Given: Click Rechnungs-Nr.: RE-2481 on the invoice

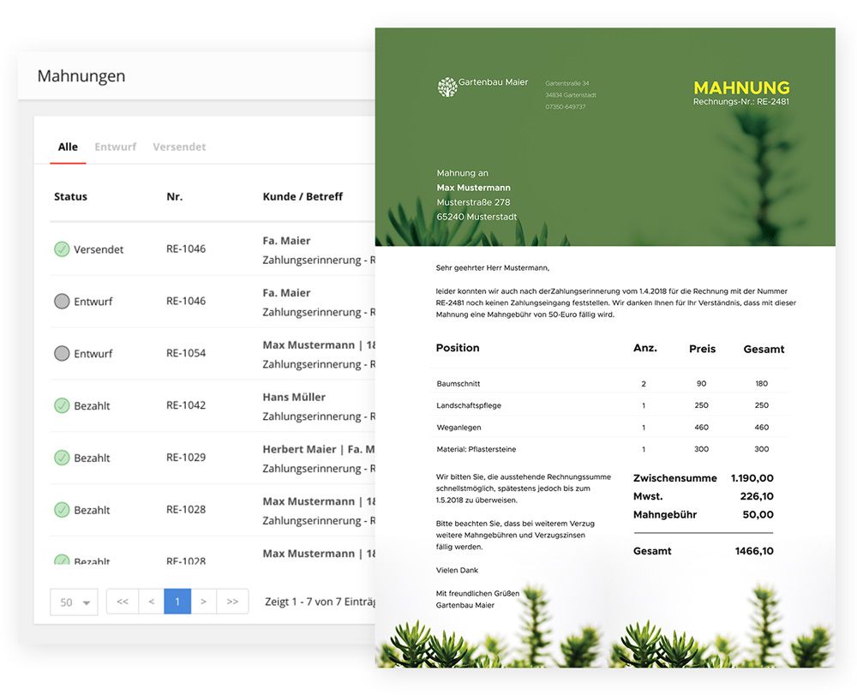Looking at the screenshot, I should (741, 102).
